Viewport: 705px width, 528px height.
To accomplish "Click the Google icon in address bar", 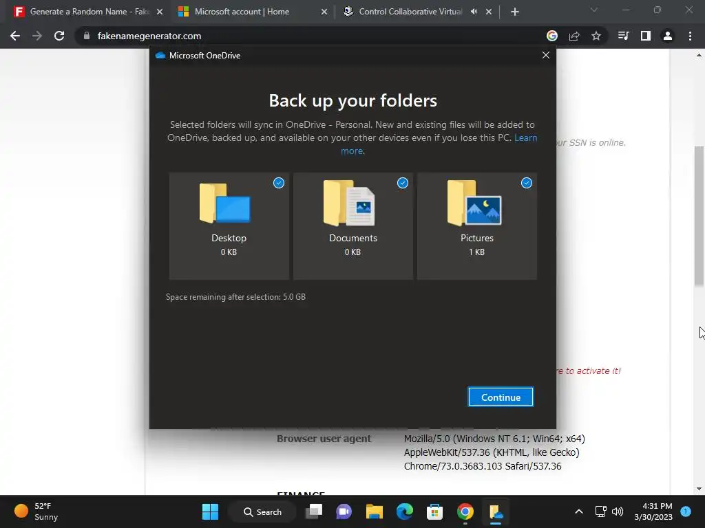I will coord(552,36).
